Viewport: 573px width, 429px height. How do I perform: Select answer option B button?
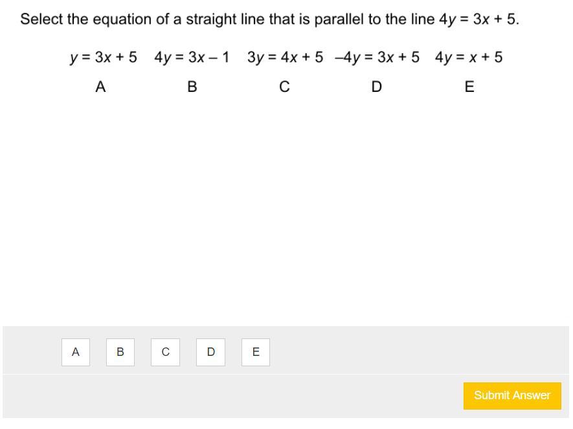point(120,352)
